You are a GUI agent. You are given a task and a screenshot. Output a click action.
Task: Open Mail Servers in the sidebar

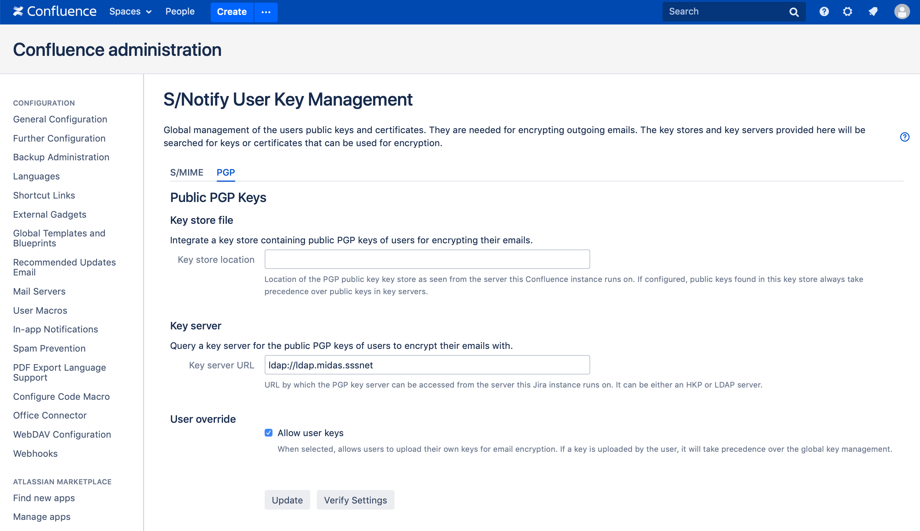(39, 292)
